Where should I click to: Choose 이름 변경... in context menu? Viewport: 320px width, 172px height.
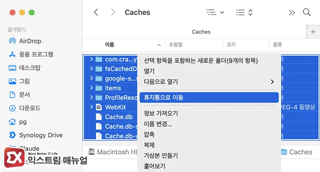point(158,124)
